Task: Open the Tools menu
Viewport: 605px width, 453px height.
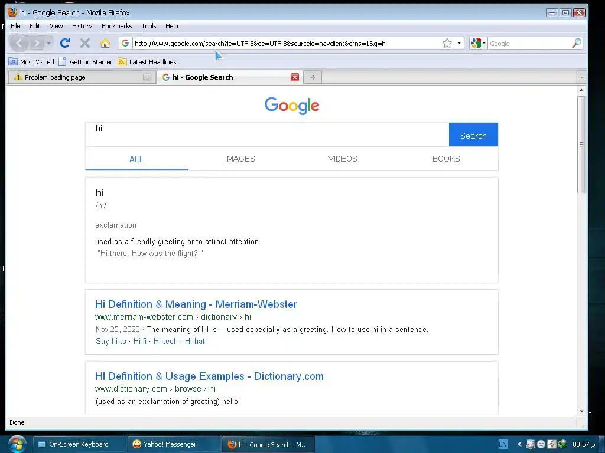Action: [148, 26]
